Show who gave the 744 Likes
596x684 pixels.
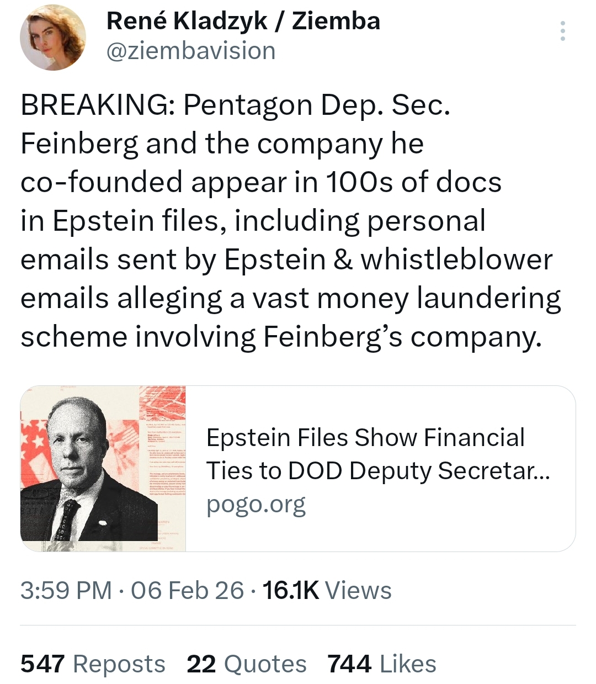click(x=381, y=664)
